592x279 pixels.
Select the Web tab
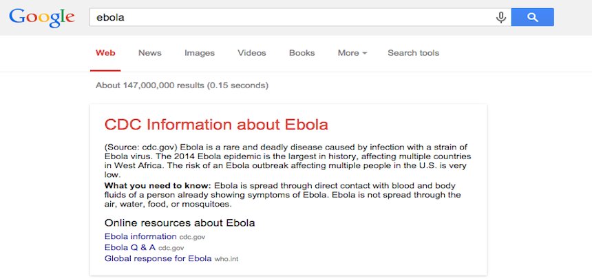click(x=105, y=53)
